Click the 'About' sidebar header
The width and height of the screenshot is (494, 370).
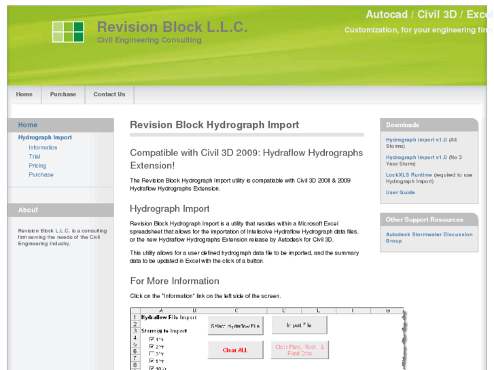tap(60, 210)
